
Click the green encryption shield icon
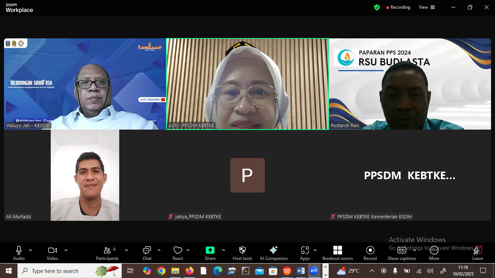377,7
